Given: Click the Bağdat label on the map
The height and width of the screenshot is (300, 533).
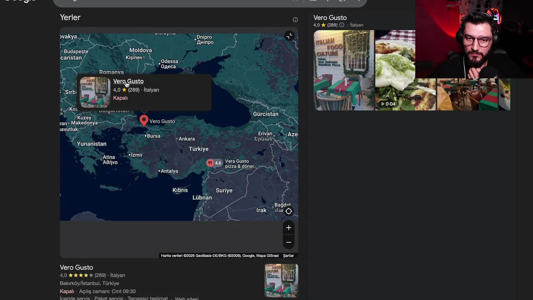Looking at the screenshot, I should click(282, 207).
